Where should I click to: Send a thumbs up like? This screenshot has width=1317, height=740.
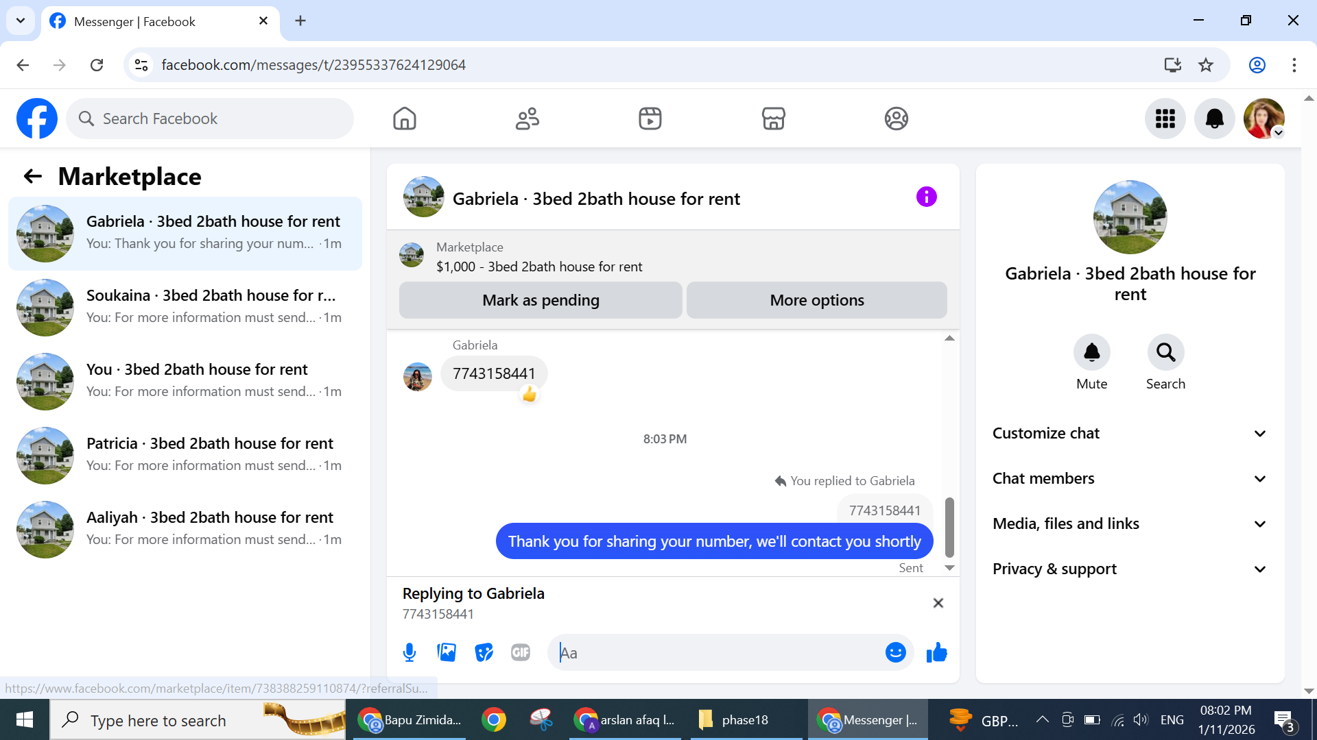coord(936,652)
